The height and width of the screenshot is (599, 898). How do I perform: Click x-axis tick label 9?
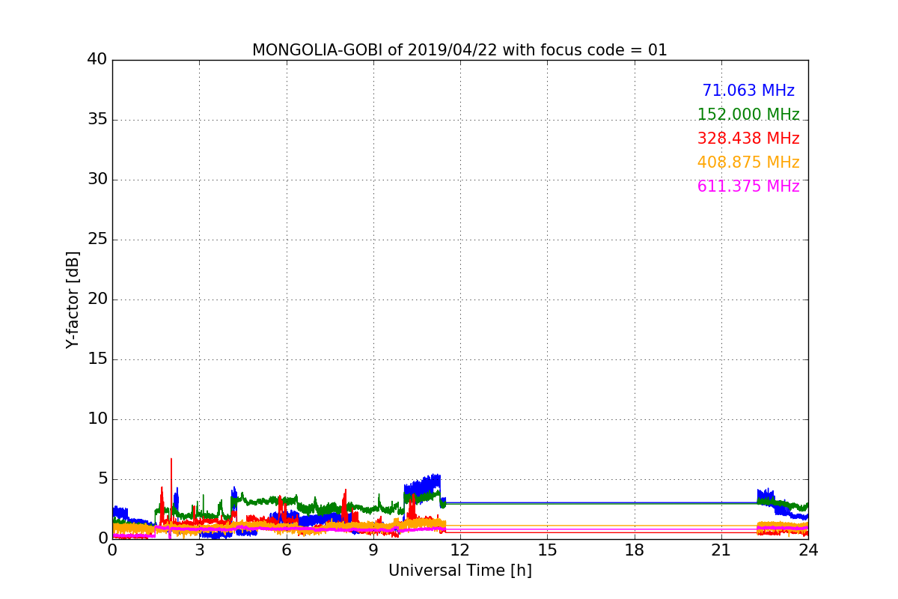(x=373, y=550)
